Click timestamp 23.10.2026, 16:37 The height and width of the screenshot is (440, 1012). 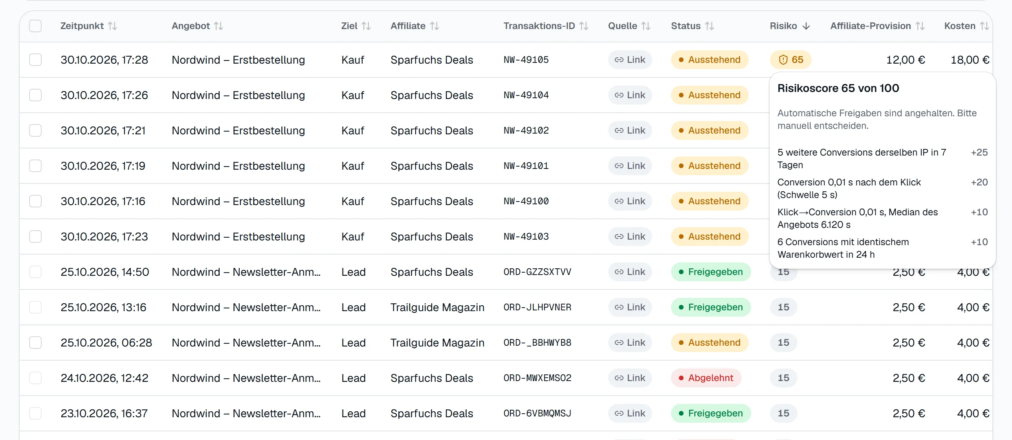104,413
